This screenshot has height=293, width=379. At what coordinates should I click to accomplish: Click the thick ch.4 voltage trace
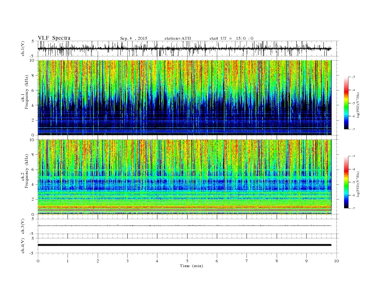click(x=184, y=245)
